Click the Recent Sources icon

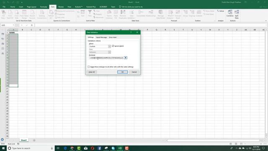tap(32, 14)
